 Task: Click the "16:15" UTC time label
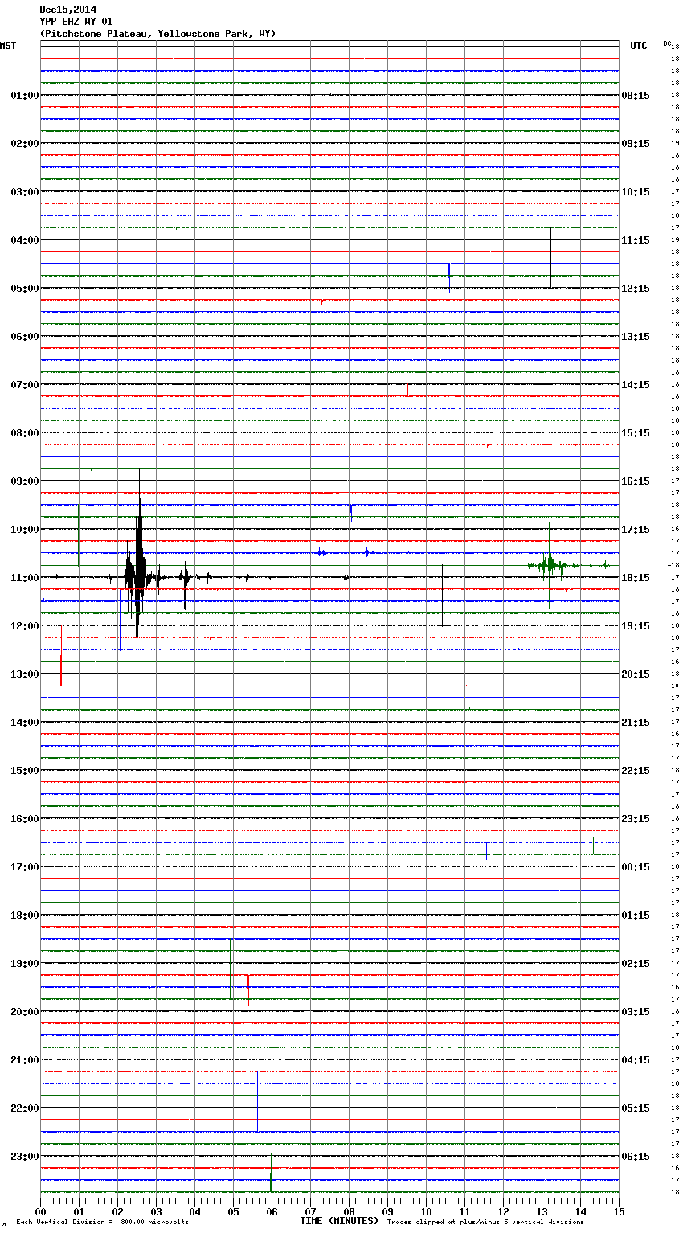[x=636, y=481]
